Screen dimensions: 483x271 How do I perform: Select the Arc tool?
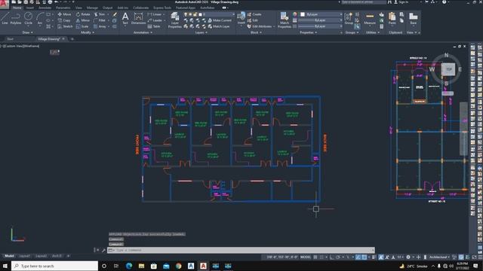(40, 18)
